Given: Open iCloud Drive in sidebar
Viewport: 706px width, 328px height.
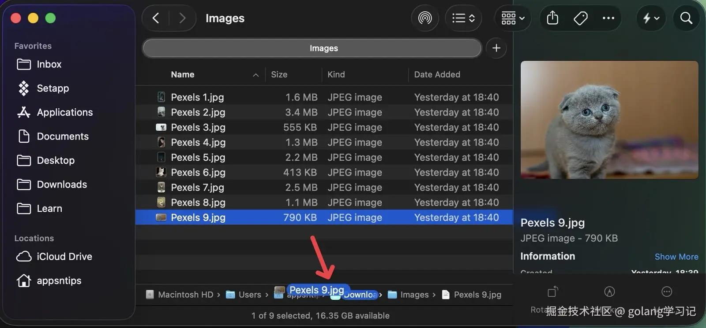Looking at the screenshot, I should pos(64,256).
